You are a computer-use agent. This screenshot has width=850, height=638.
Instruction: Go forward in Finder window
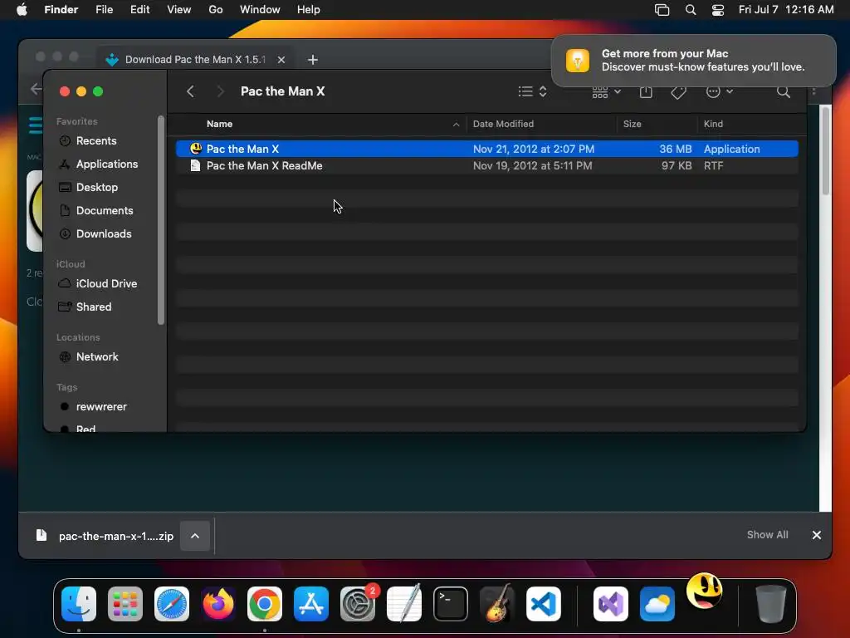point(220,91)
